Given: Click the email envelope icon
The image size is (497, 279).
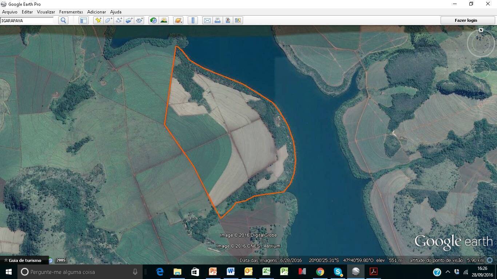Looking at the screenshot, I should tap(207, 20).
